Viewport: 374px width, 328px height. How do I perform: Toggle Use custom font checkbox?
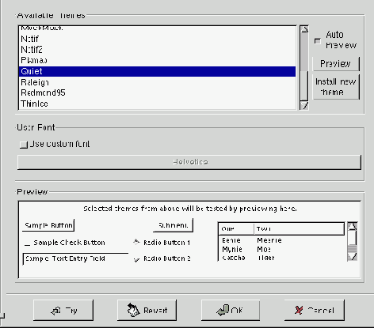point(24,145)
